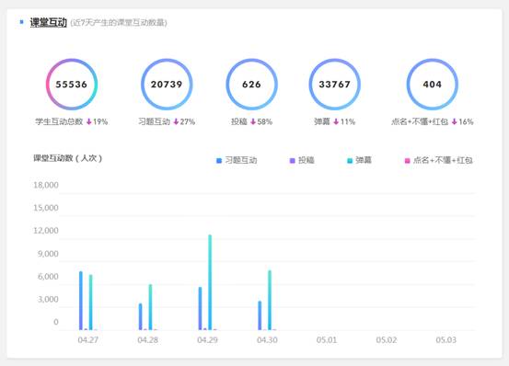Viewport: 509px width, 366px height.
Task: Click the 课堂互动 section heading
Action: point(48,22)
